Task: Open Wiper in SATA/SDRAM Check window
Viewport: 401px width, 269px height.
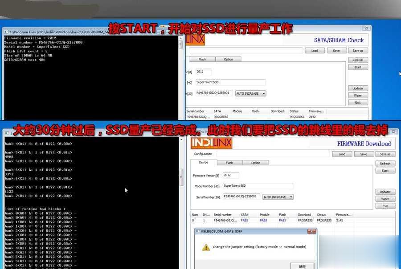Action: coord(358,96)
